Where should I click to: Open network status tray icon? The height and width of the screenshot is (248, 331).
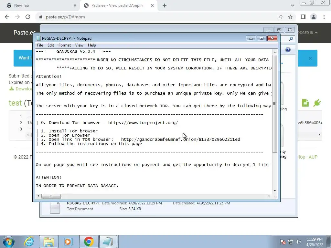click(x=291, y=242)
